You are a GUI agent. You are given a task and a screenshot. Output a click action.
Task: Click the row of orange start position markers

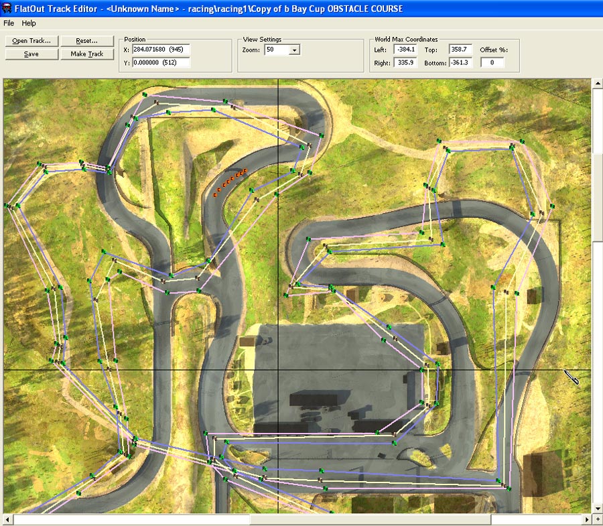tap(230, 182)
